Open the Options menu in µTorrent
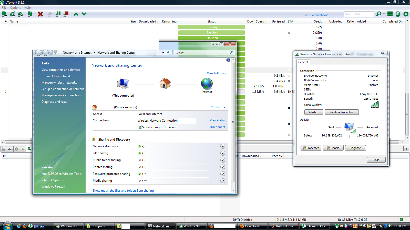Screen dimensions: 410x230 click(15, 7)
